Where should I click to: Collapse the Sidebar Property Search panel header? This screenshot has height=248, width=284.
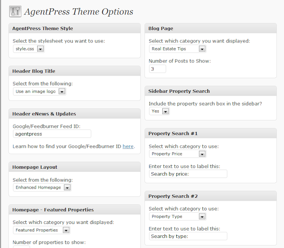(210, 91)
